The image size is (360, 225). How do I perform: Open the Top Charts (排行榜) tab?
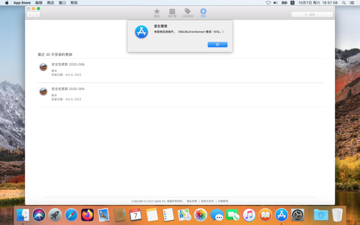pyautogui.click(x=172, y=13)
